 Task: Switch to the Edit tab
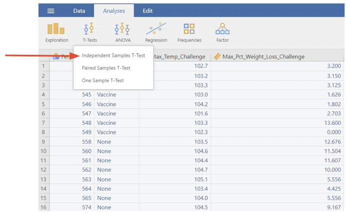click(148, 11)
